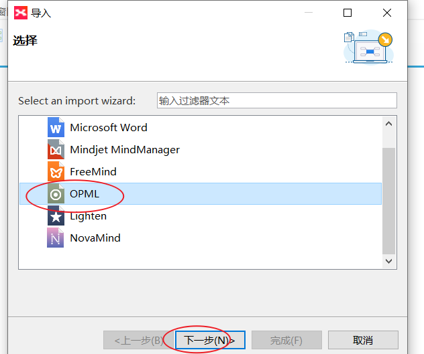Choose the NovaMind file icon
424x354 pixels.
click(x=56, y=238)
